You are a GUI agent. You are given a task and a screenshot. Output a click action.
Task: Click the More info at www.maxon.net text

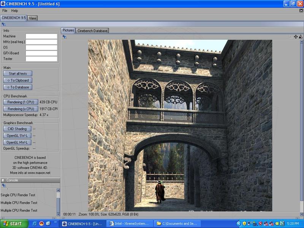pyautogui.click(x=30, y=173)
